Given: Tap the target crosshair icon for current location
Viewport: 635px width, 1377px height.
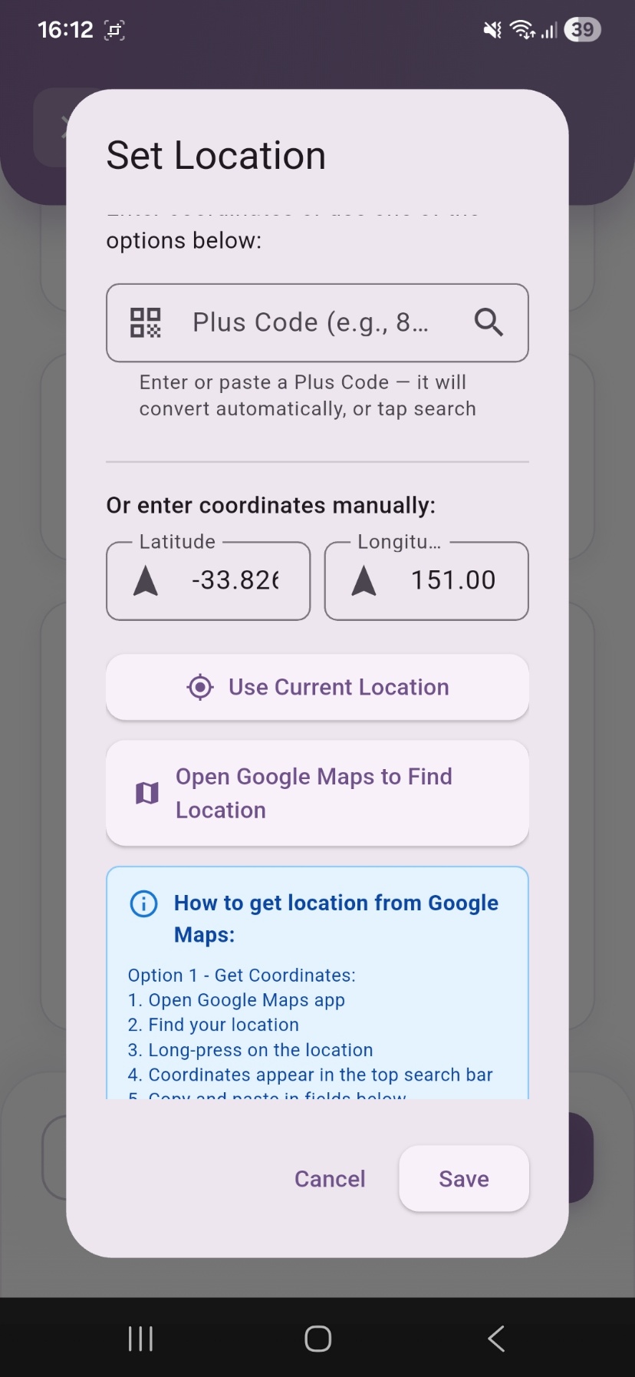Looking at the screenshot, I should (200, 687).
